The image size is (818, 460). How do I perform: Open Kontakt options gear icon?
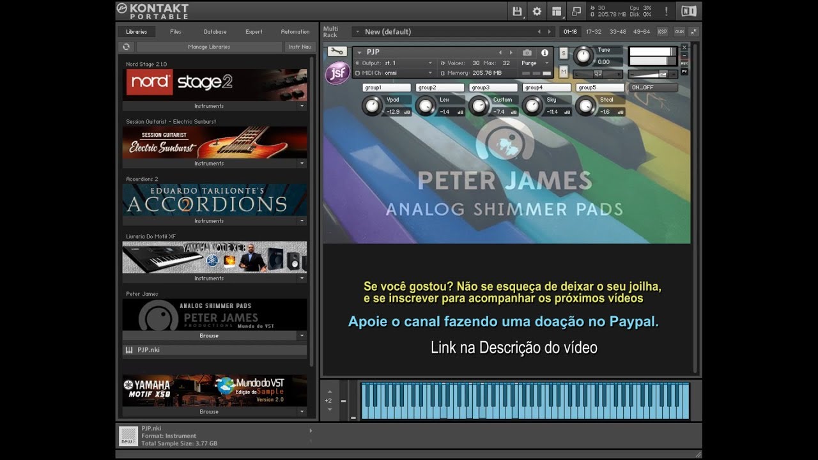(537, 11)
